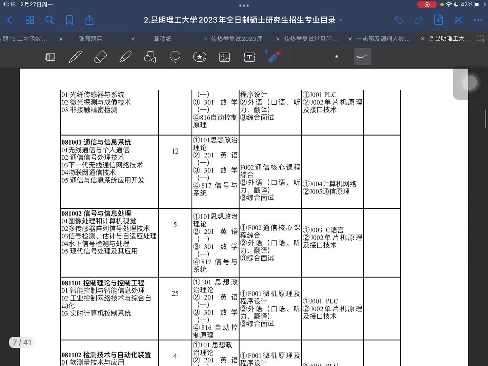Switch to the 草稿纸 tab

tap(163, 39)
